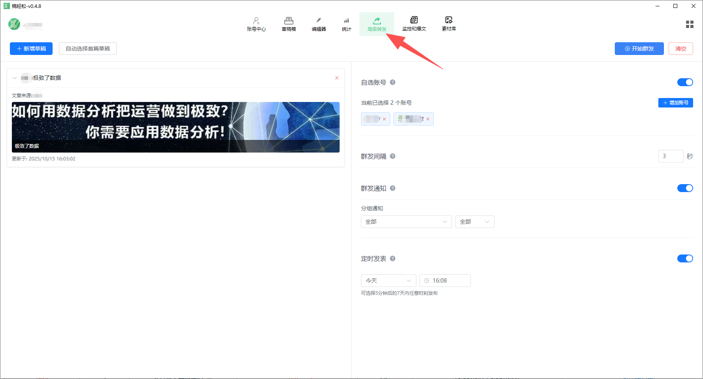Image resolution: width=703 pixels, height=379 pixels.
Task: Toggle the 自选账号 switch off
Action: [685, 82]
